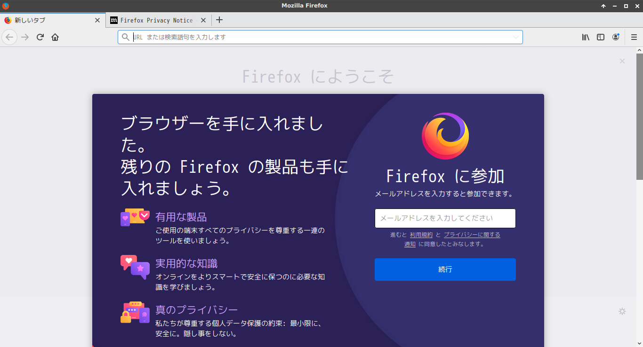The image size is (643, 347).
Task: Expand the URL bar history dropdown arrow
Action: click(515, 37)
